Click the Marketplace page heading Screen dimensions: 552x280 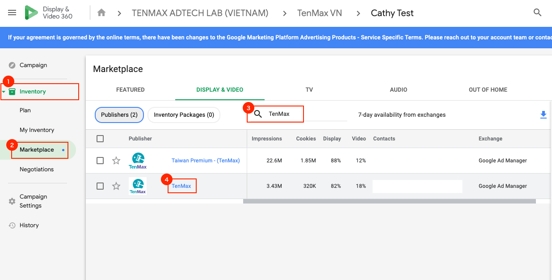coord(118,69)
